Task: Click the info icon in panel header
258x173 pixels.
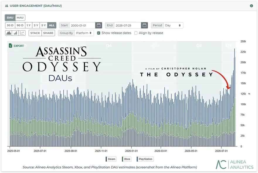Action: click(x=251, y=6)
